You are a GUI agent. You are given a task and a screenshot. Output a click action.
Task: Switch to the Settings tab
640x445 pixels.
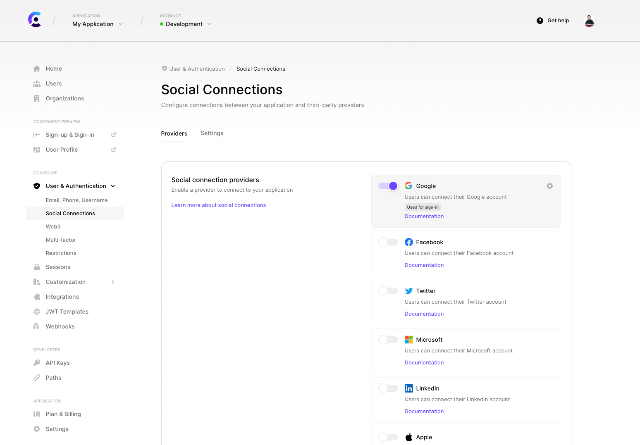tap(212, 133)
